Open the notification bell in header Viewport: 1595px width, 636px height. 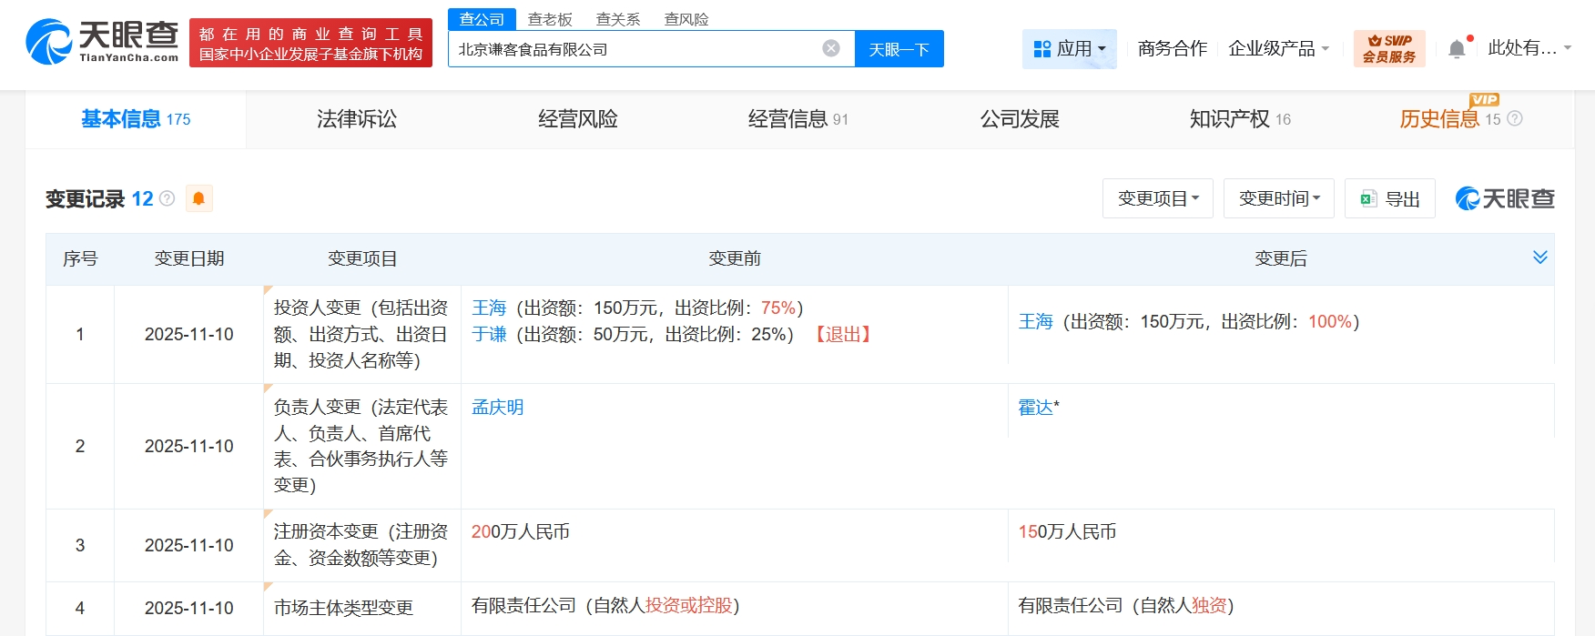click(1457, 49)
